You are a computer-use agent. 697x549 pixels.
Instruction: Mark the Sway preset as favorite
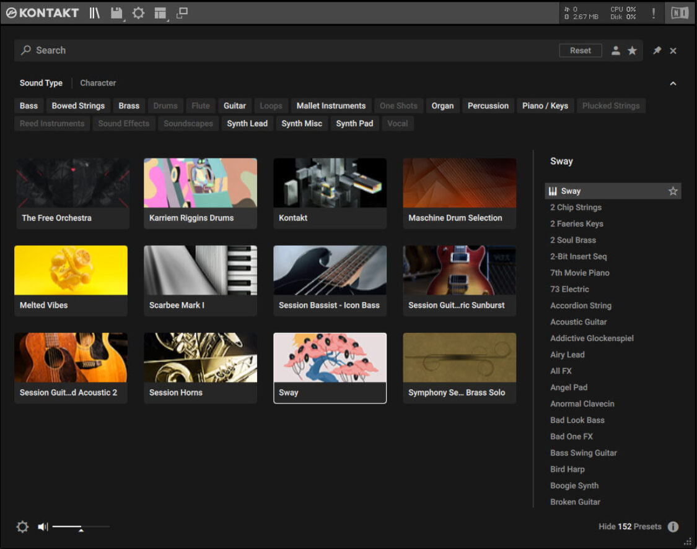pyautogui.click(x=673, y=191)
